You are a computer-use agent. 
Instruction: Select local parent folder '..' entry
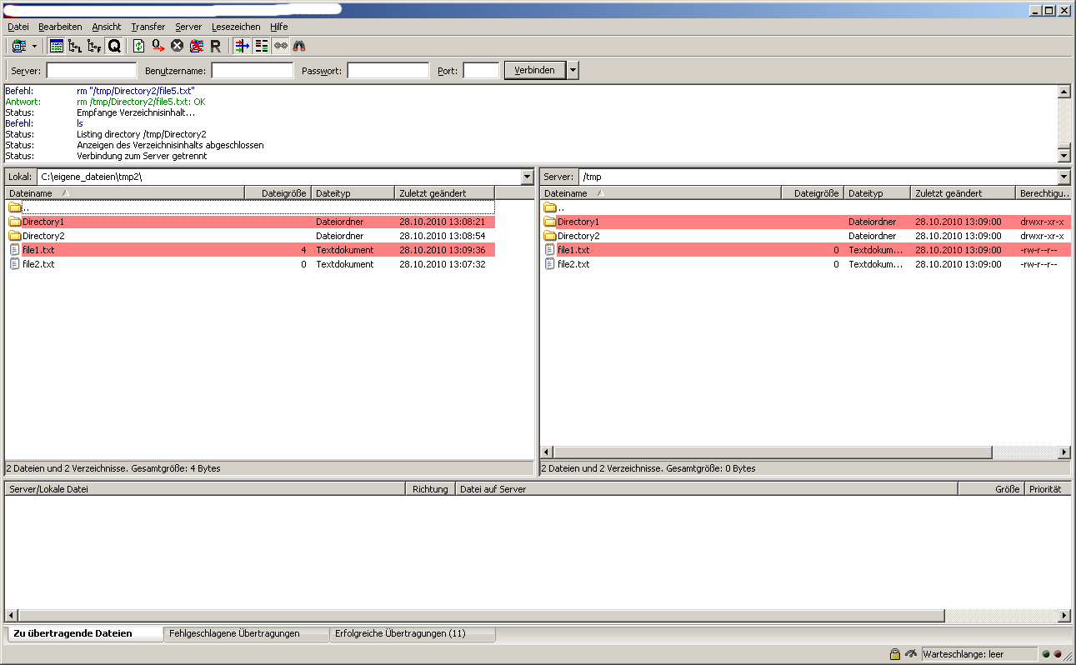[250, 207]
